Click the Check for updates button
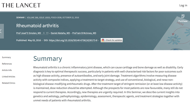The width and height of the screenshot is (190, 104). [x=112, y=40]
